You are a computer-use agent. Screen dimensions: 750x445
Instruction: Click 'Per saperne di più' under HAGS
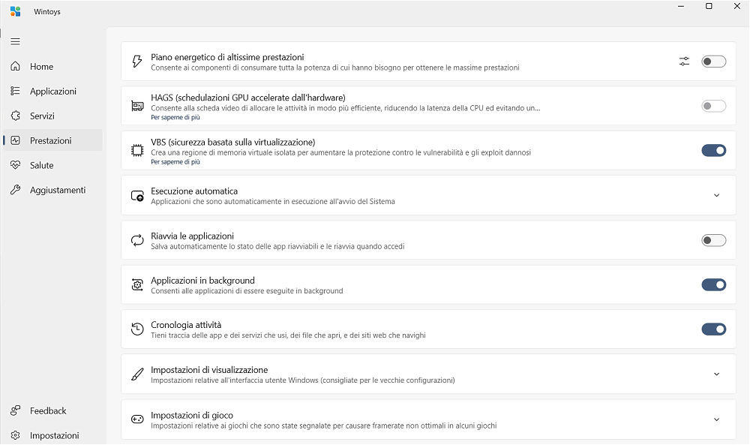[175, 118]
